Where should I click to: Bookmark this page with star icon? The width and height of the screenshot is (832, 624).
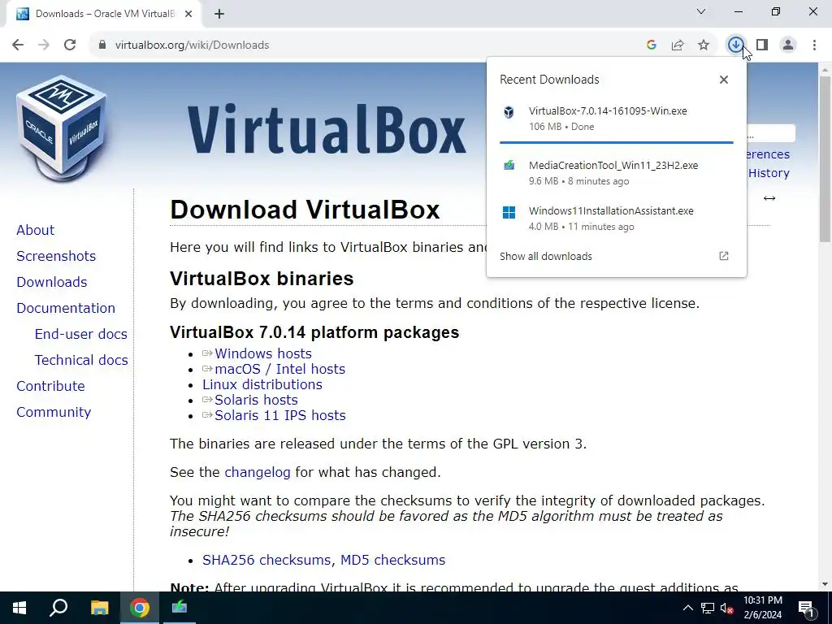[704, 45]
